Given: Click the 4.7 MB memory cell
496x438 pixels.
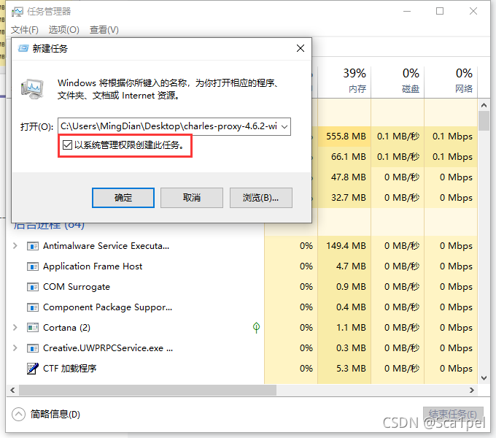Looking at the screenshot, I should point(344,266).
